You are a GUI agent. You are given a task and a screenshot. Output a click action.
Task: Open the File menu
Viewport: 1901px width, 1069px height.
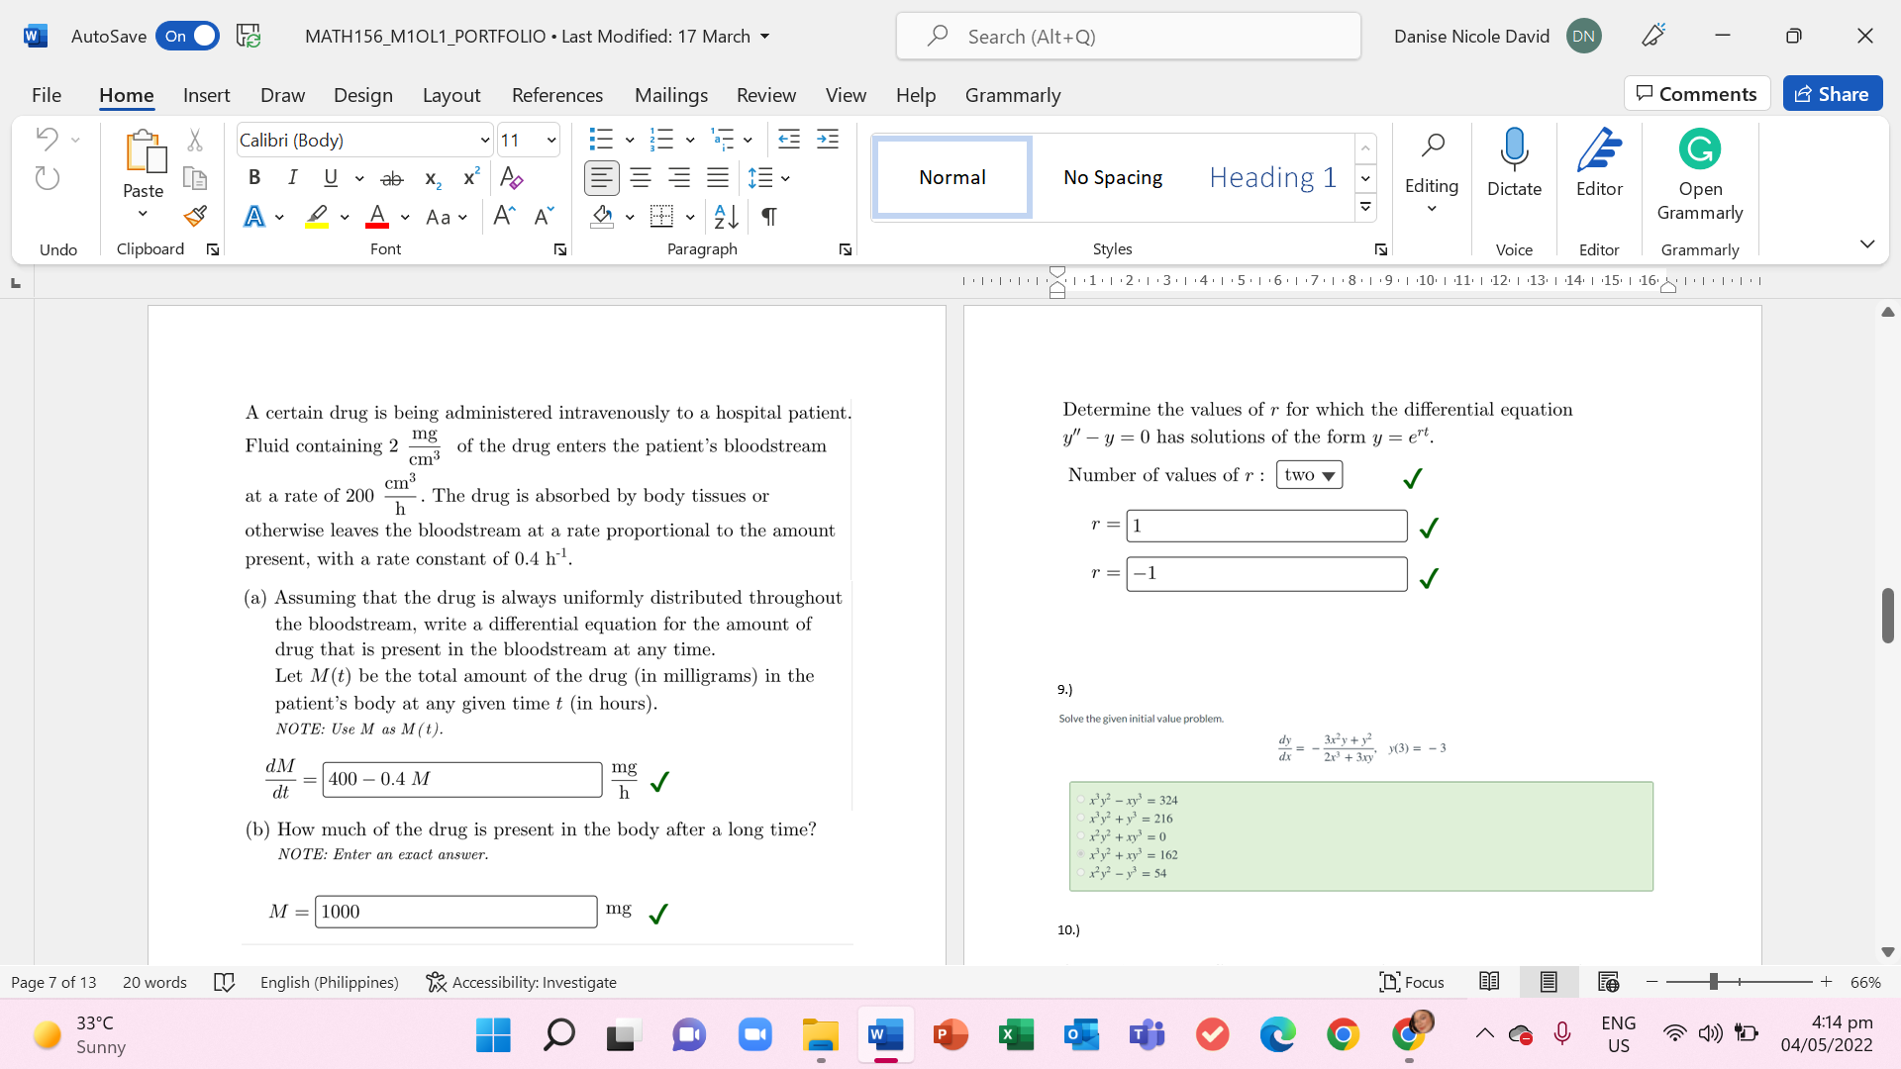click(47, 95)
